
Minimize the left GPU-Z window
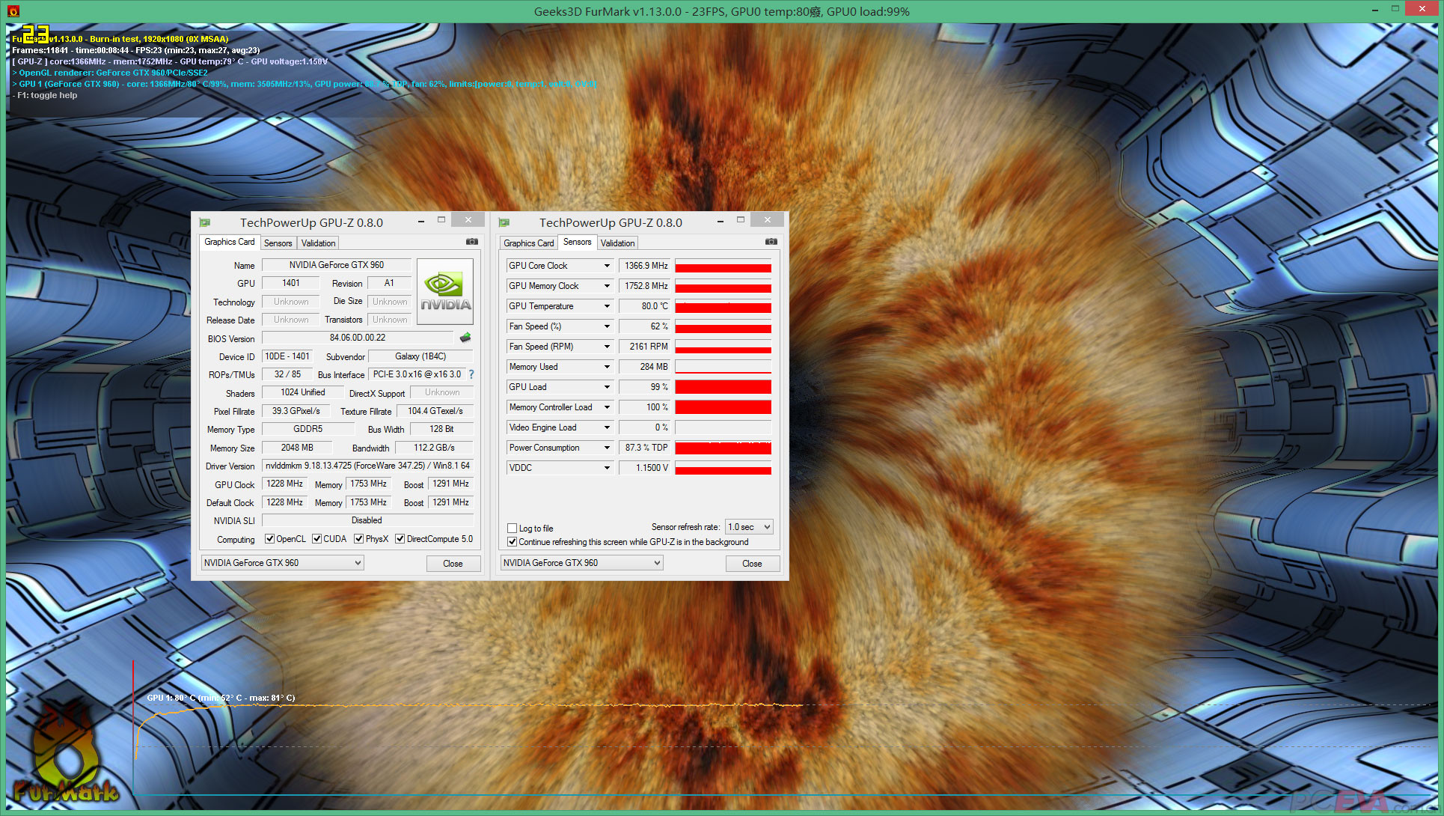point(421,221)
